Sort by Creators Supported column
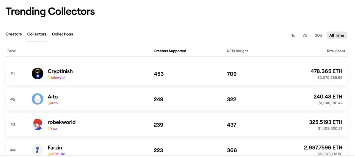 coord(170,51)
